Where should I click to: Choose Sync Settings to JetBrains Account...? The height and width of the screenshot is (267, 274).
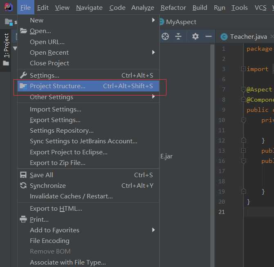88,141
